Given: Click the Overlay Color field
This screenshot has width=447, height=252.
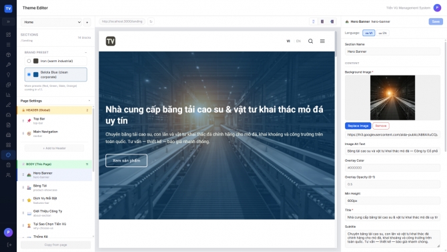Looking at the screenshot, I should coord(392,168).
